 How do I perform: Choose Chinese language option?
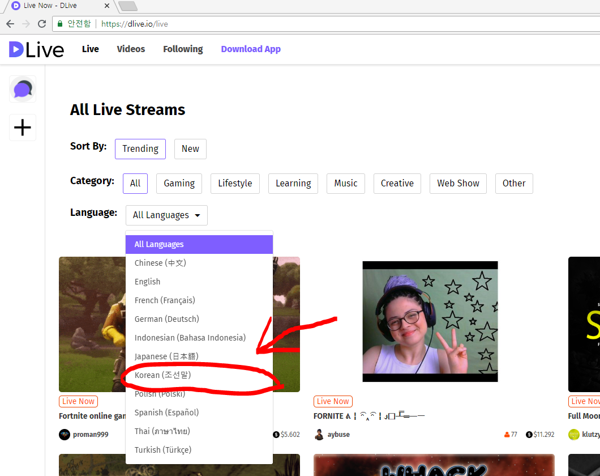click(x=199, y=263)
